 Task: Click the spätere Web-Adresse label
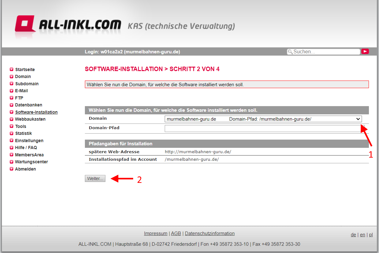114,152
